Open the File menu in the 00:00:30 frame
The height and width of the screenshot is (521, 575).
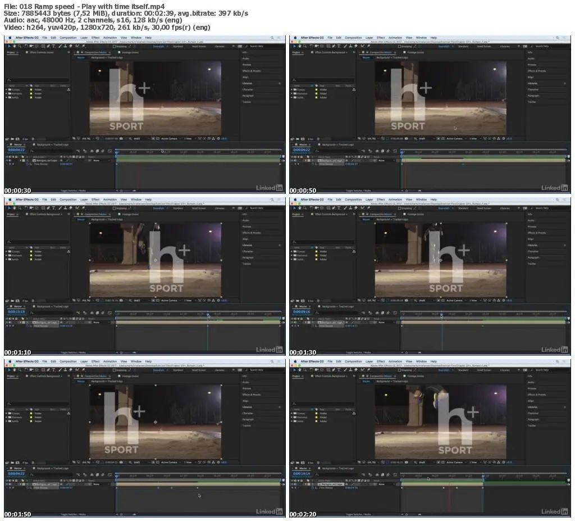point(45,38)
